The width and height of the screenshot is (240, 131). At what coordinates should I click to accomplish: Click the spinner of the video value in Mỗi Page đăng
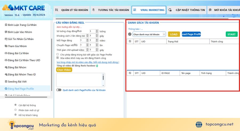(97, 40)
